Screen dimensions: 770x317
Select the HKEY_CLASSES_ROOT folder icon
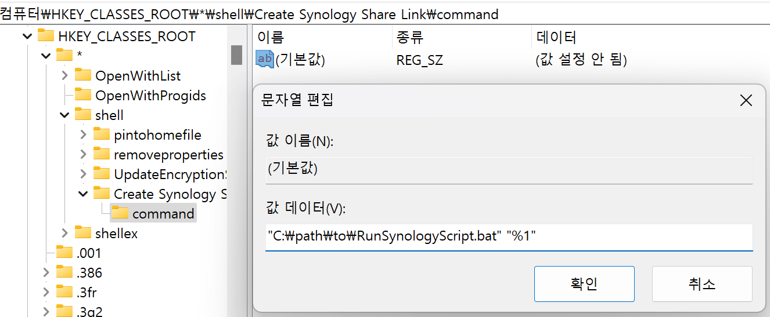46,36
